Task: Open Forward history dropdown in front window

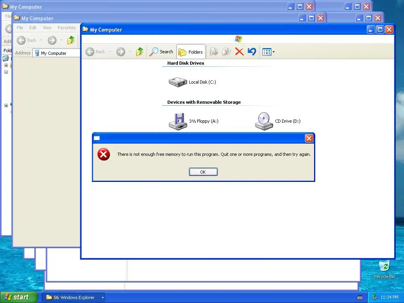Action: (x=129, y=52)
